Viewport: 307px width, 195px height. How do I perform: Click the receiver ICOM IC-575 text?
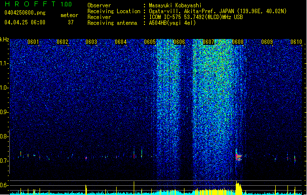[x=196, y=17]
